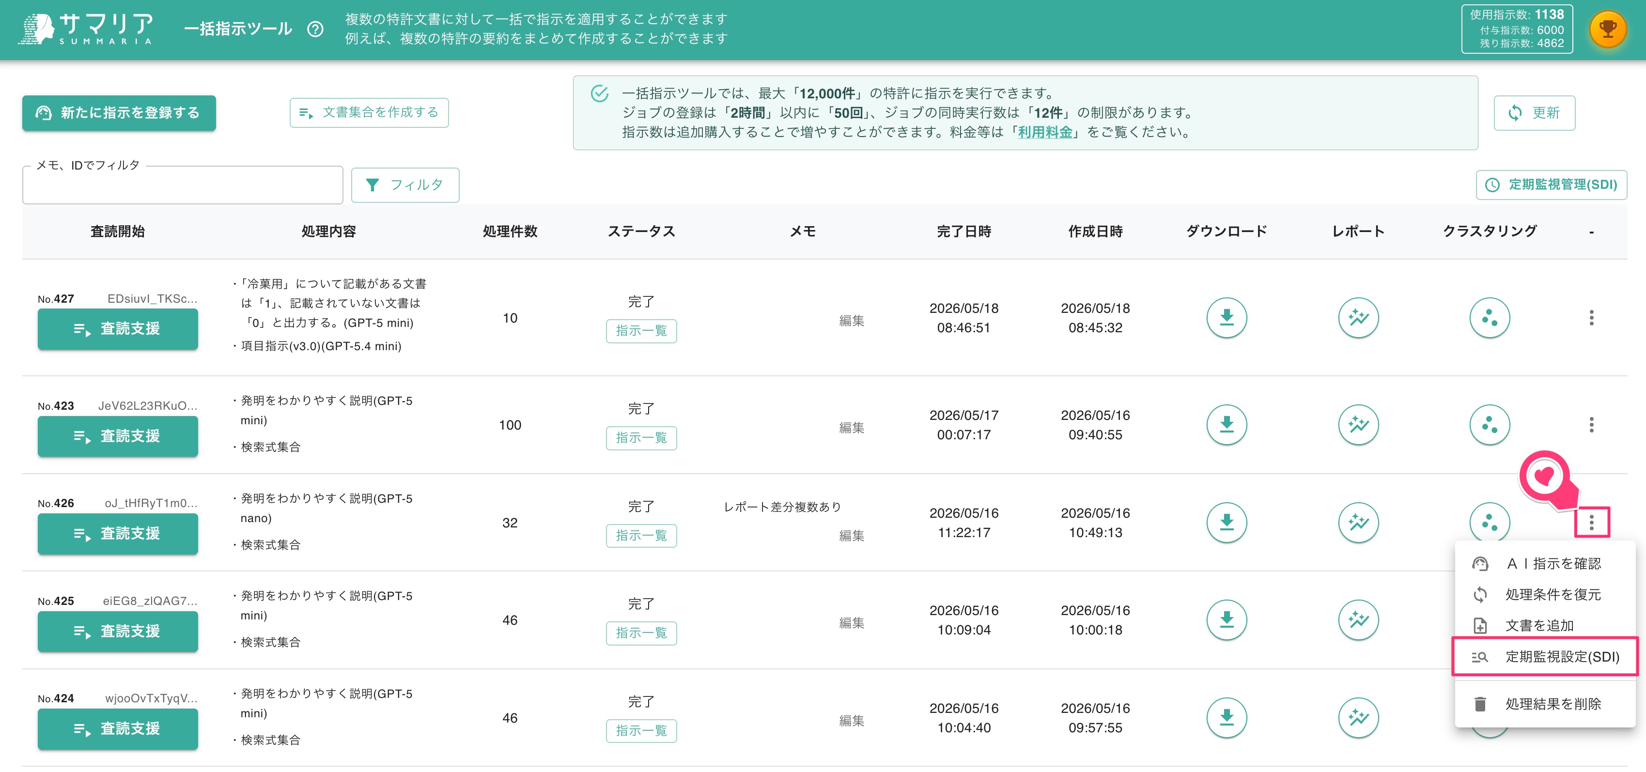Select 処理条件を復元 menu entry
The width and height of the screenshot is (1646, 772).
(x=1545, y=594)
